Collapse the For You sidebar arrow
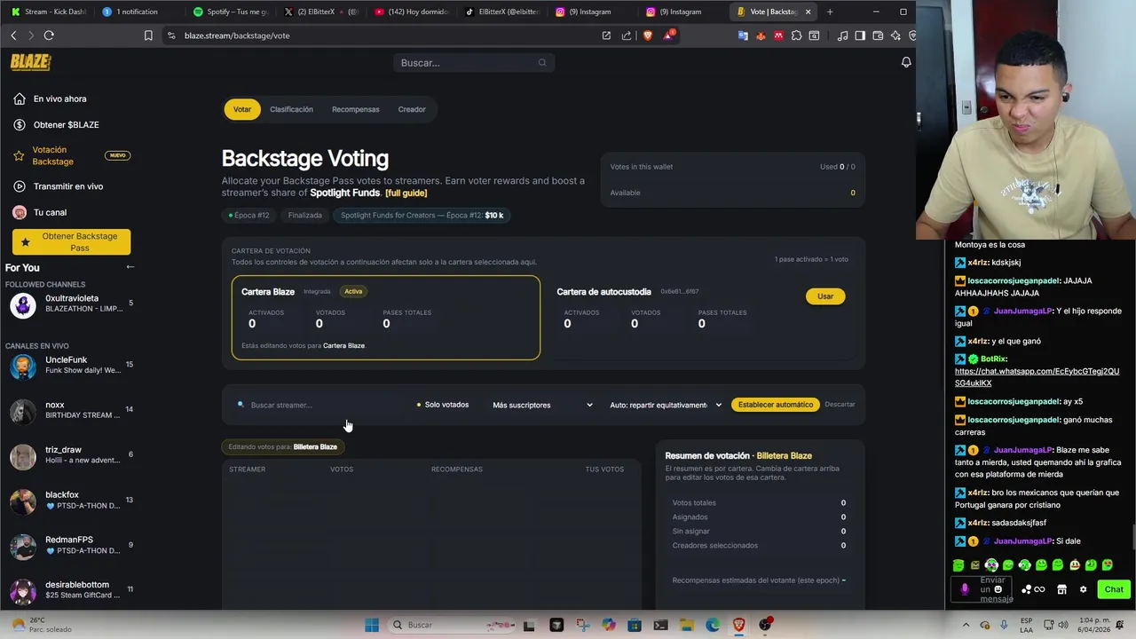This screenshot has height=639, width=1136. (130, 267)
